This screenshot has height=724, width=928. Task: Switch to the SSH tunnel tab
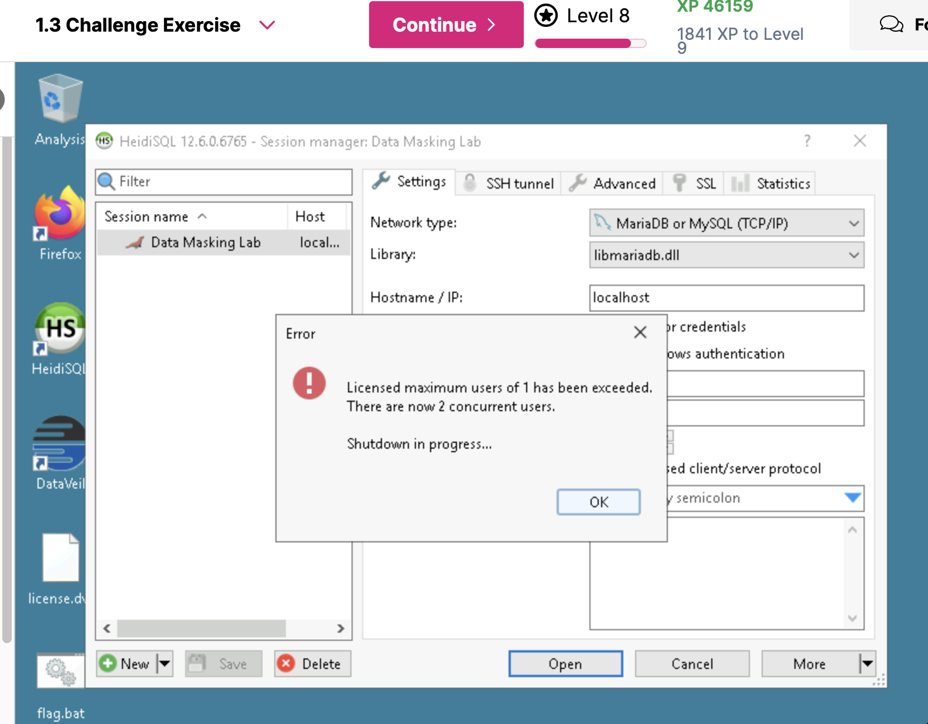pyautogui.click(x=509, y=183)
